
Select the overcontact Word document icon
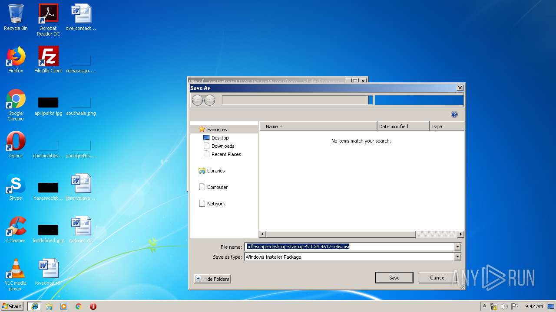click(81, 17)
